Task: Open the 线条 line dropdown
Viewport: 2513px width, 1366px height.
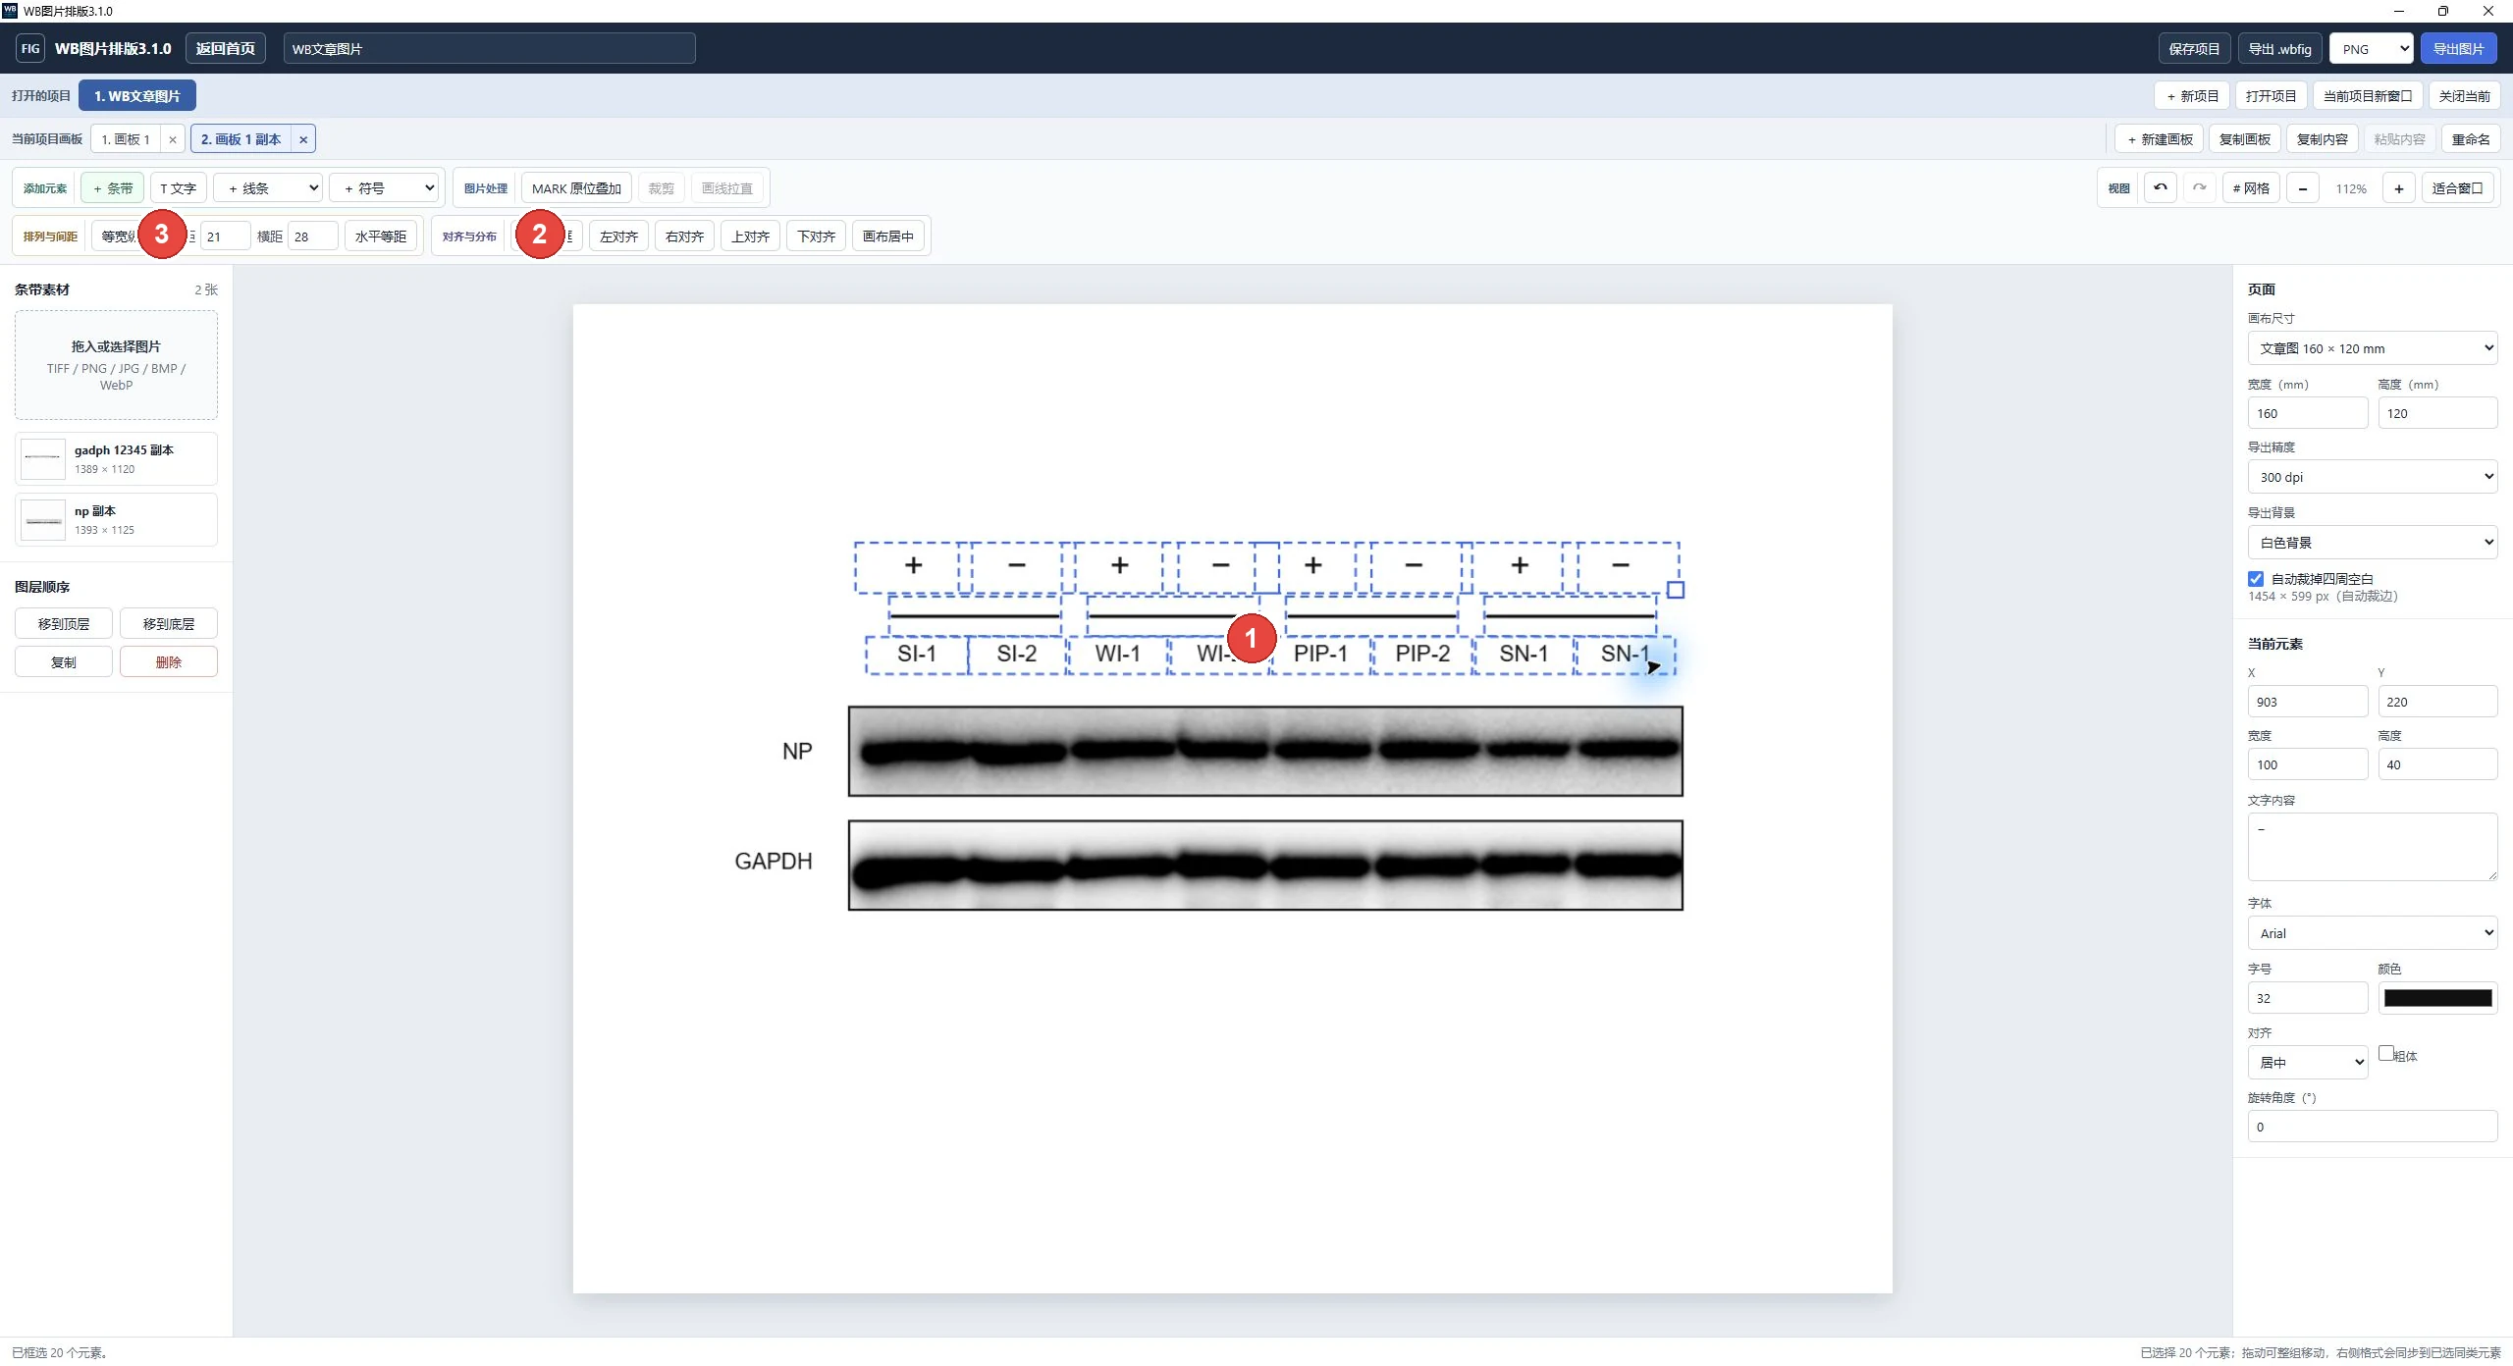Action: (268, 188)
